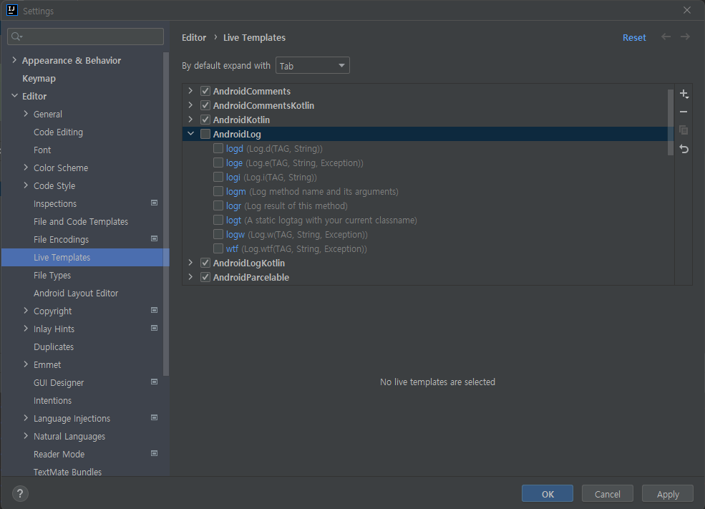This screenshot has height=509, width=705.
Task: Click the project-level icon beside Inlay Hints
Action: point(154,329)
